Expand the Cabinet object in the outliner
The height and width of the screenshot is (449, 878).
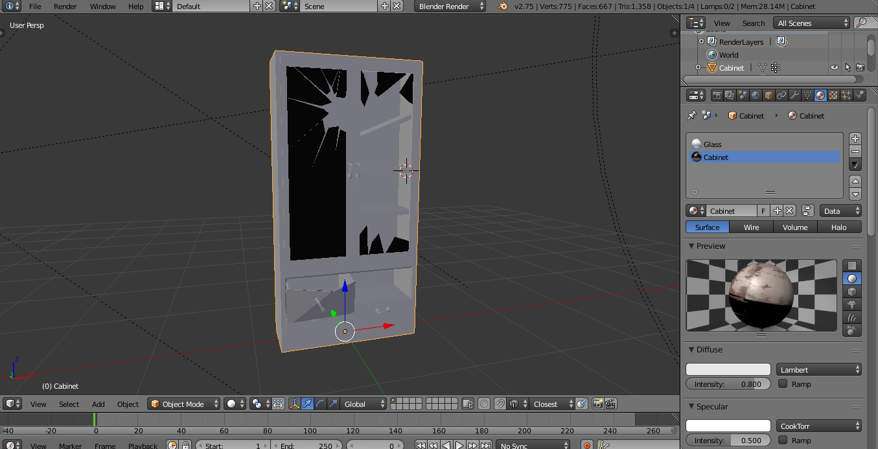[x=698, y=67]
